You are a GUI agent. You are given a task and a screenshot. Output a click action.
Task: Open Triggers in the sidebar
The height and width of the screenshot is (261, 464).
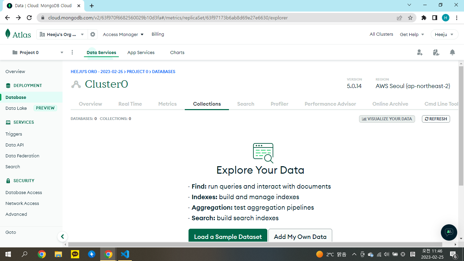(14, 134)
